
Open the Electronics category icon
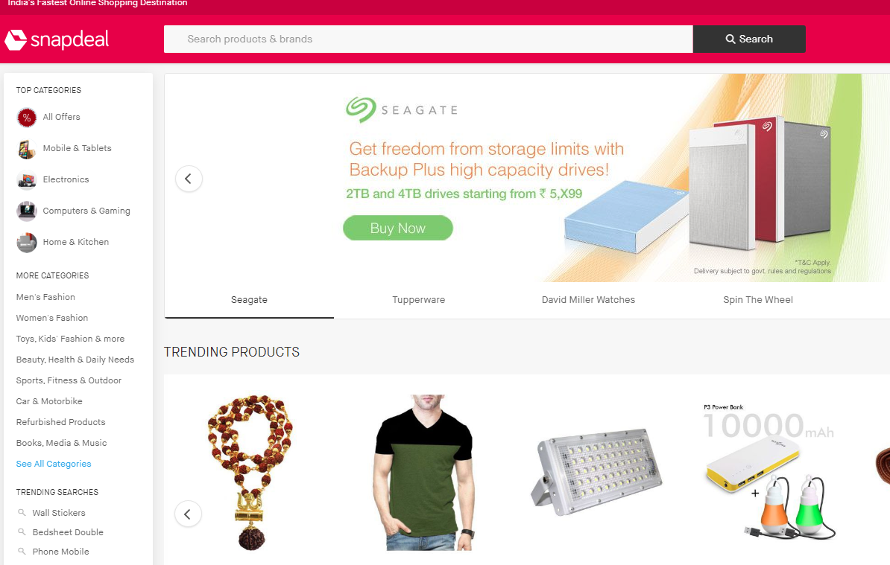27,180
